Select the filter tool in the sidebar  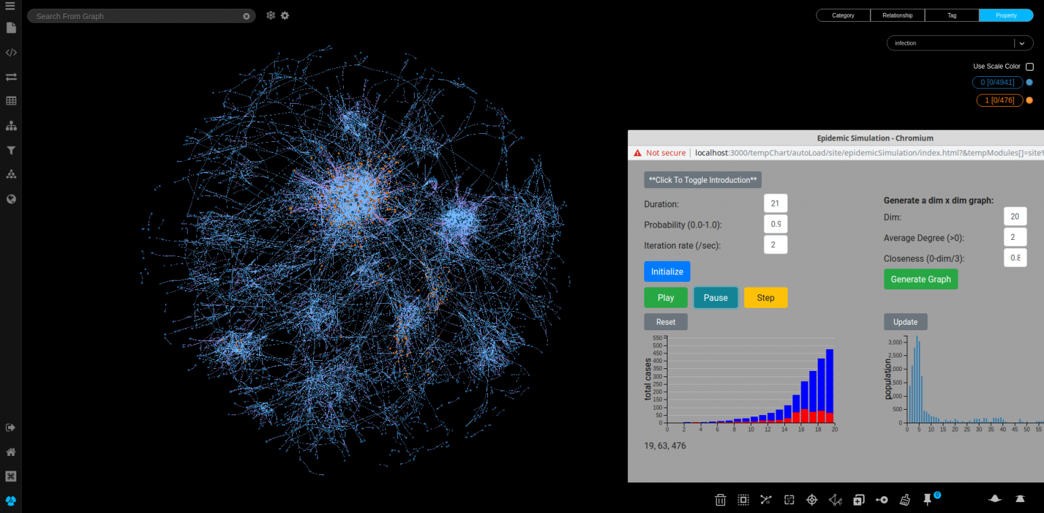click(10, 149)
